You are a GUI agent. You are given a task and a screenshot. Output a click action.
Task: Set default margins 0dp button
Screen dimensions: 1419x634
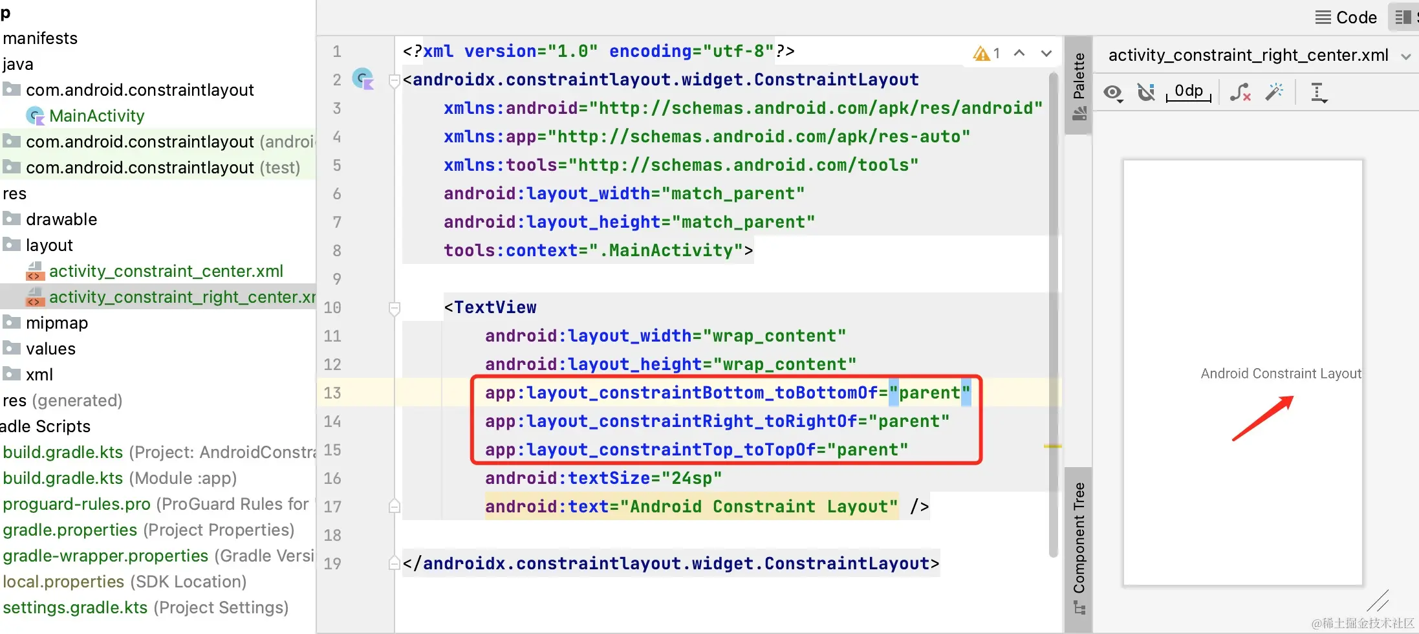1189,91
